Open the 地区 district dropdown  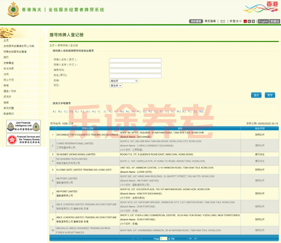click(116, 86)
